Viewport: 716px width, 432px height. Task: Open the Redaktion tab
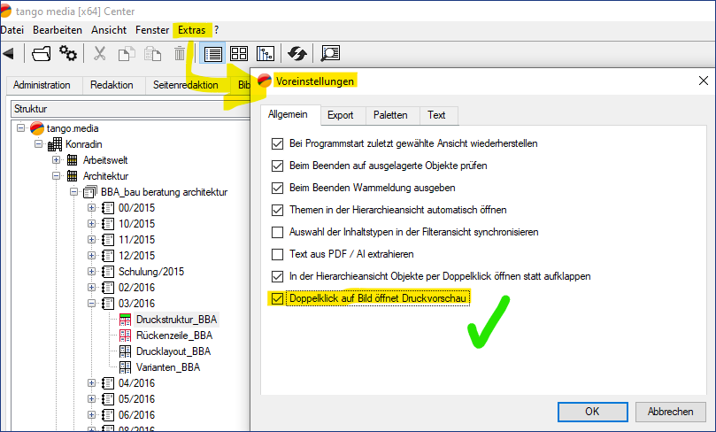[x=111, y=85]
